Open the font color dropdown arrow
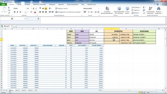This screenshot has width=167, height=94. [x=37, y=12]
